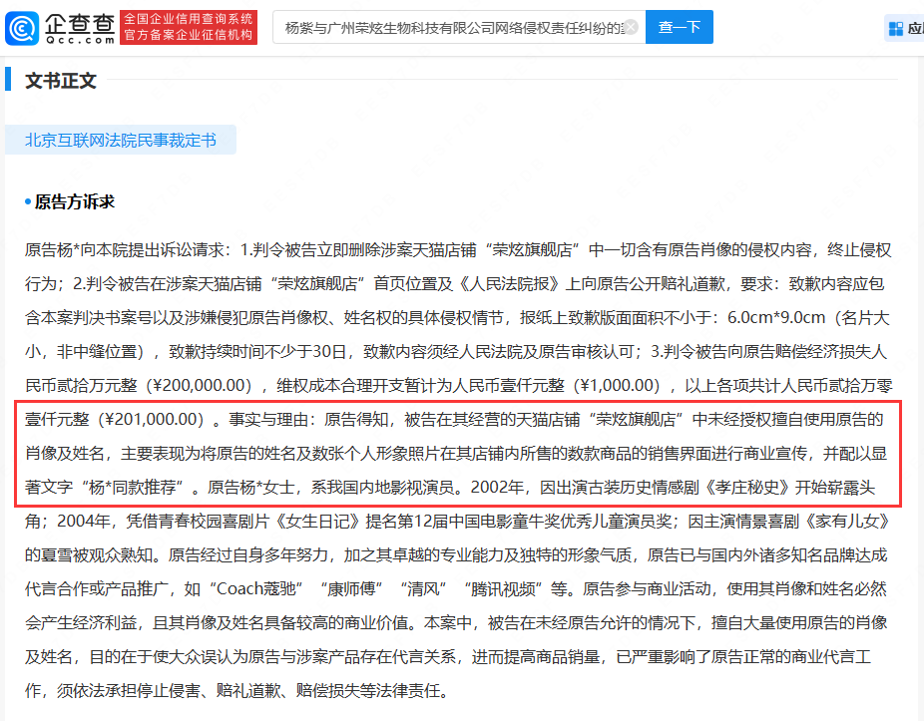Image resolution: width=924 pixels, height=721 pixels.
Task: Click line starting 小，非中缝位置
Action: coord(456,352)
